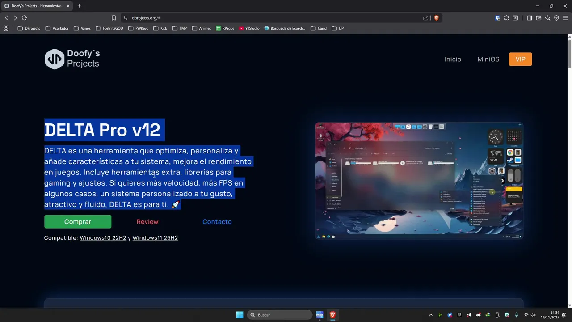The width and height of the screenshot is (572, 322).
Task: Open the PWKeys bookmark folder
Action: click(x=138, y=28)
